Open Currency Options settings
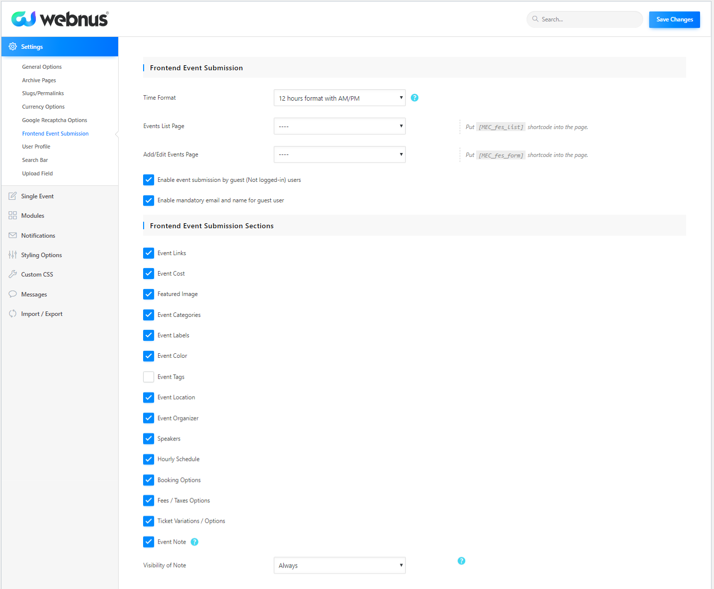 coord(43,107)
